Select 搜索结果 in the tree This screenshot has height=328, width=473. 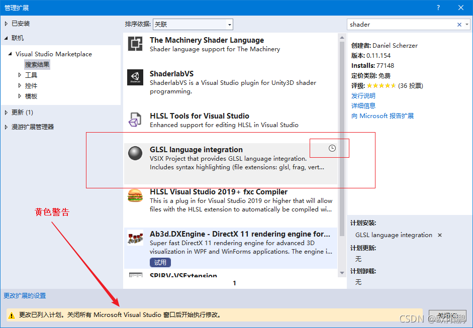pos(37,64)
